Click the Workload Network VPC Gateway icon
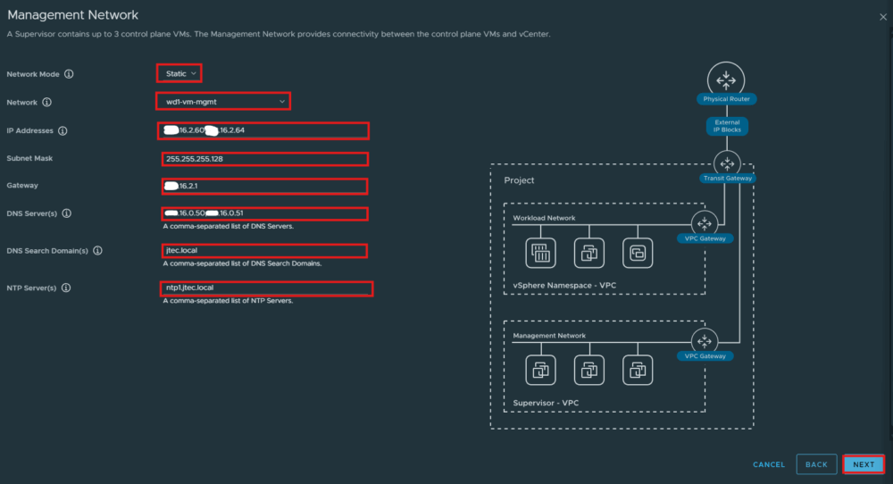This screenshot has width=893, height=484. [x=705, y=223]
